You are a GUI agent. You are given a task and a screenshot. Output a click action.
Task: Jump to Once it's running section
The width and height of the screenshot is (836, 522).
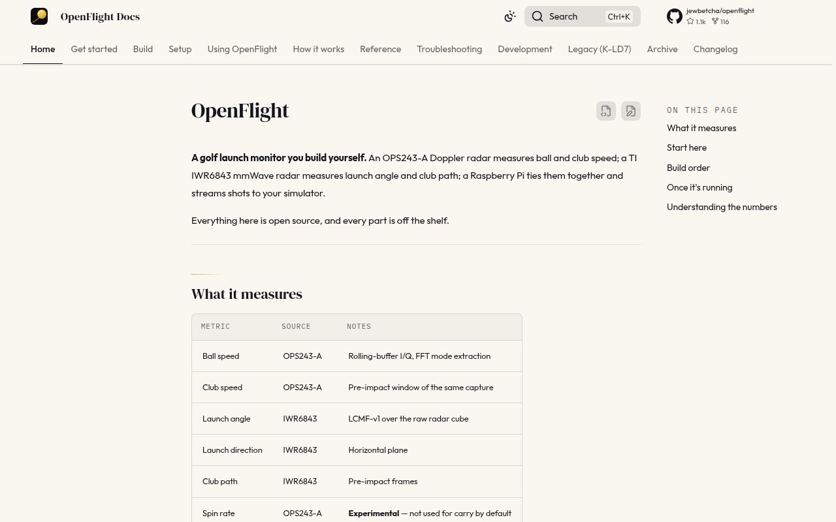[699, 187]
